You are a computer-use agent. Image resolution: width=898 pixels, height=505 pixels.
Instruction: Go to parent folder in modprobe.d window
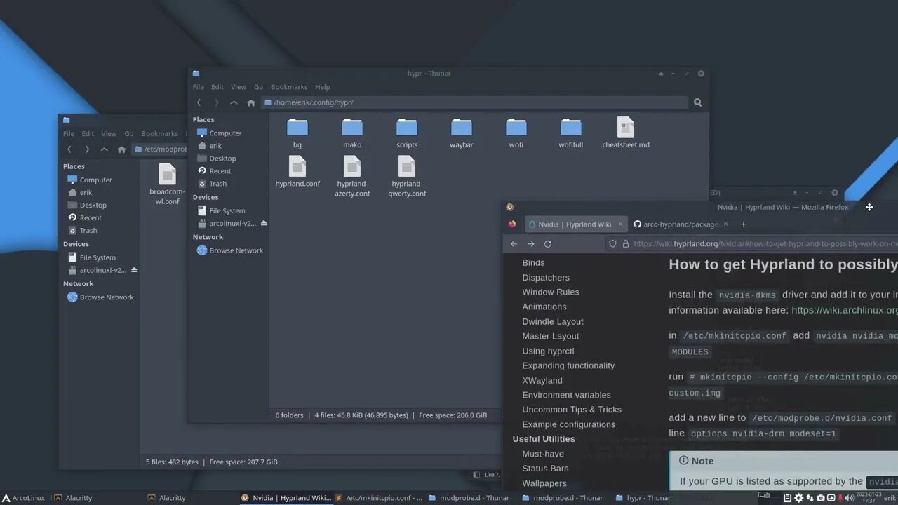pos(104,149)
